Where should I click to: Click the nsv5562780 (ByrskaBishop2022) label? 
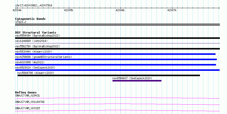[37, 46]
